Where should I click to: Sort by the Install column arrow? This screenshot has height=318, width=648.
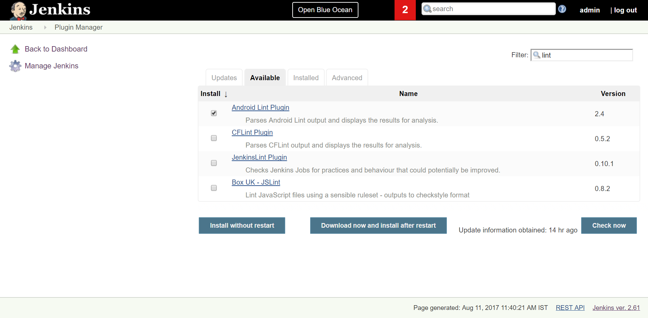[x=226, y=94]
